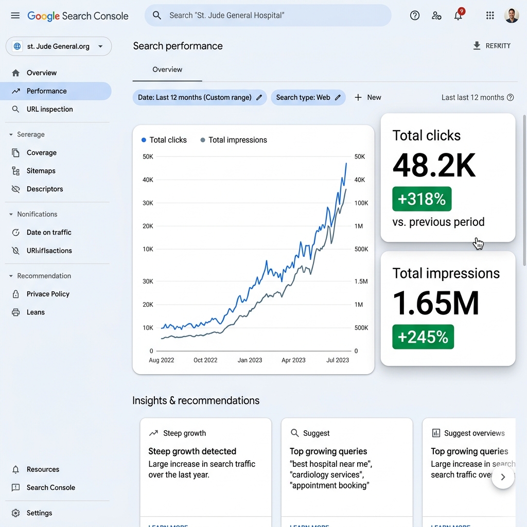The width and height of the screenshot is (527, 527).
Task: Click the Overview home icon in sidebar
Action: click(x=15, y=73)
